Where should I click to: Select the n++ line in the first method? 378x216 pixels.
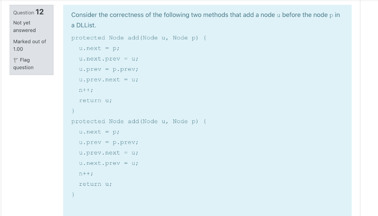pos(86,90)
